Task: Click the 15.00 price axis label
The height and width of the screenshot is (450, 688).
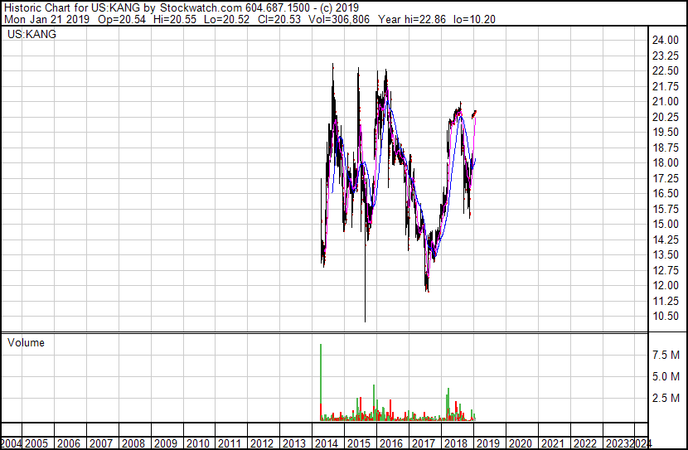Action: click(x=666, y=224)
